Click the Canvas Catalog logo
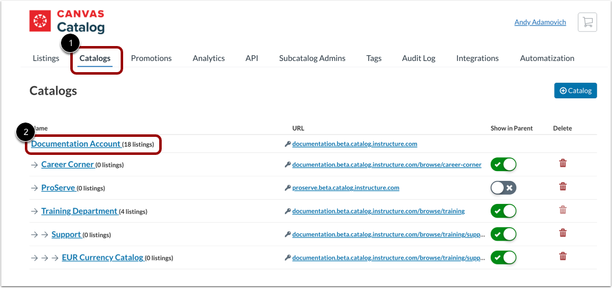 click(x=67, y=22)
